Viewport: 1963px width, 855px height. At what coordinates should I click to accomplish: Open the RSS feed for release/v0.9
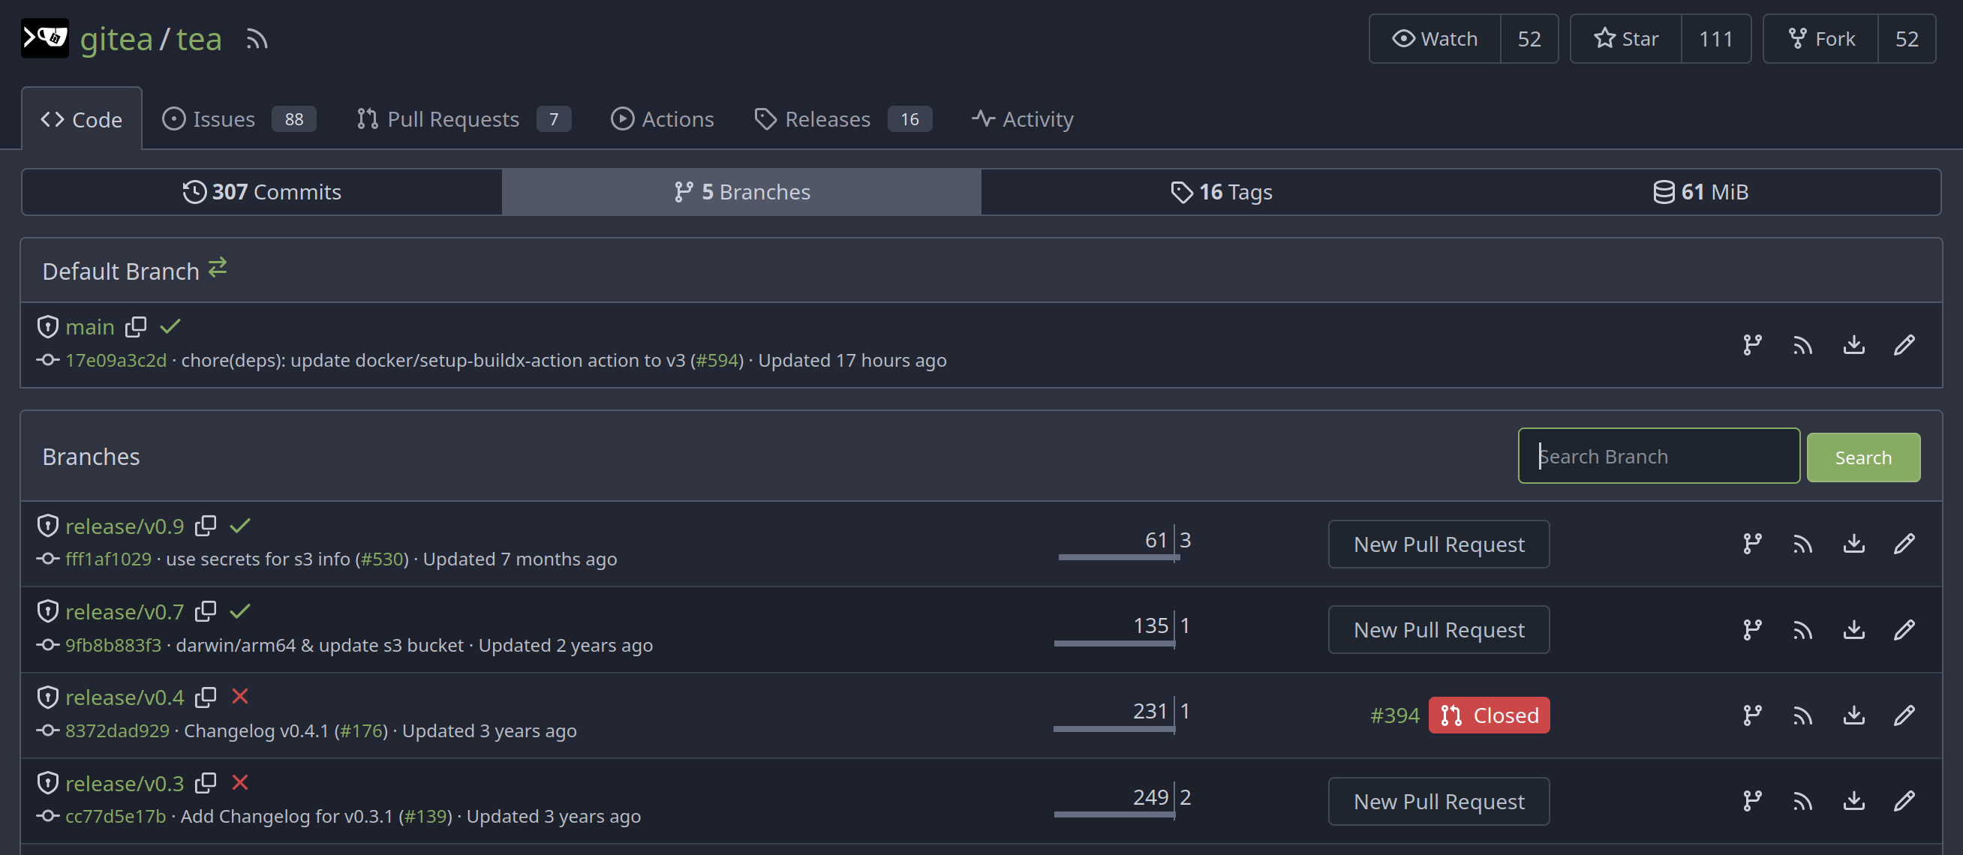coord(1802,544)
